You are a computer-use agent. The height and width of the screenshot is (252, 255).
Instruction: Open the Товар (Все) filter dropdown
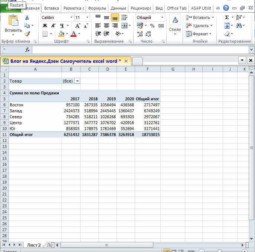pyautogui.click(x=78, y=81)
